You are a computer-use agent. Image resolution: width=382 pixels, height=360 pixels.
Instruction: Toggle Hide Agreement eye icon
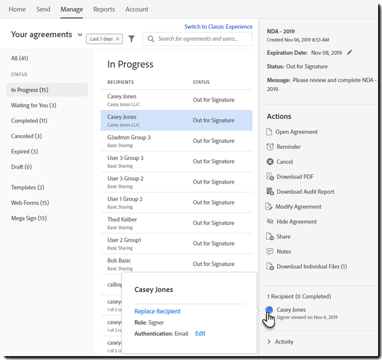(270, 222)
